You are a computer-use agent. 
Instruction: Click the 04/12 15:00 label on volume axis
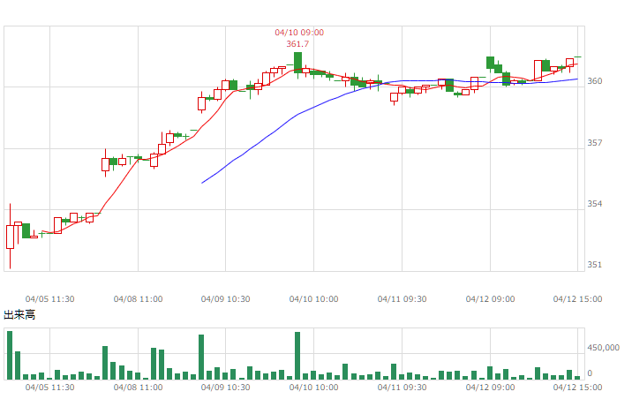point(577,388)
